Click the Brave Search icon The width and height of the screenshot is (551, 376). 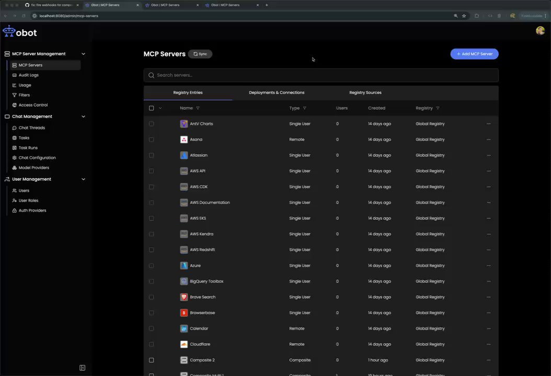(x=184, y=297)
